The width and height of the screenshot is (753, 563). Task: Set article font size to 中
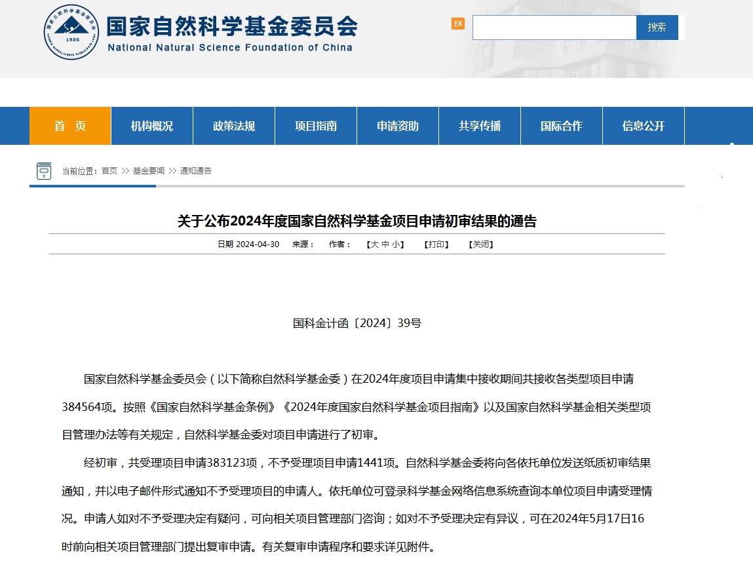(385, 244)
